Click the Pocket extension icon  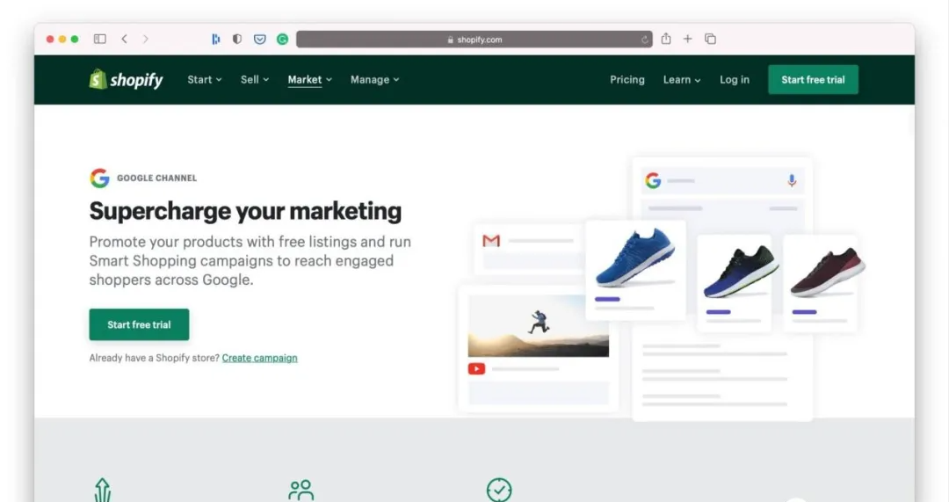click(x=259, y=39)
